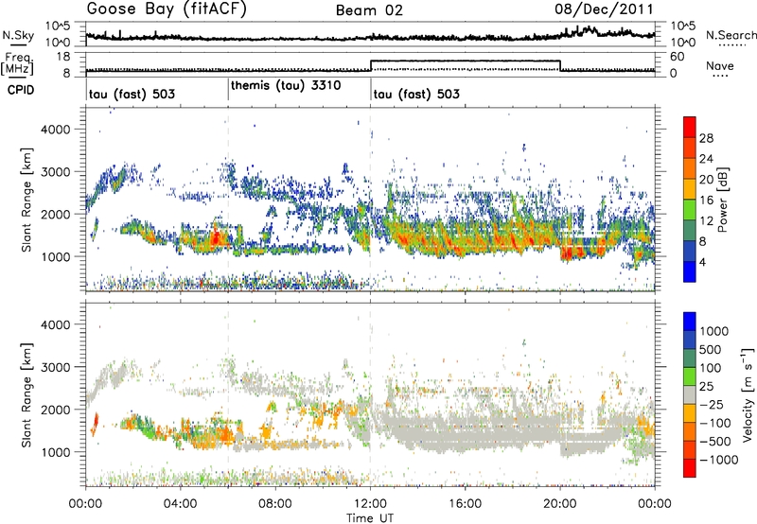Click the frequency axis value '18'
Viewport: 757px width, 524px height.
(x=63, y=57)
